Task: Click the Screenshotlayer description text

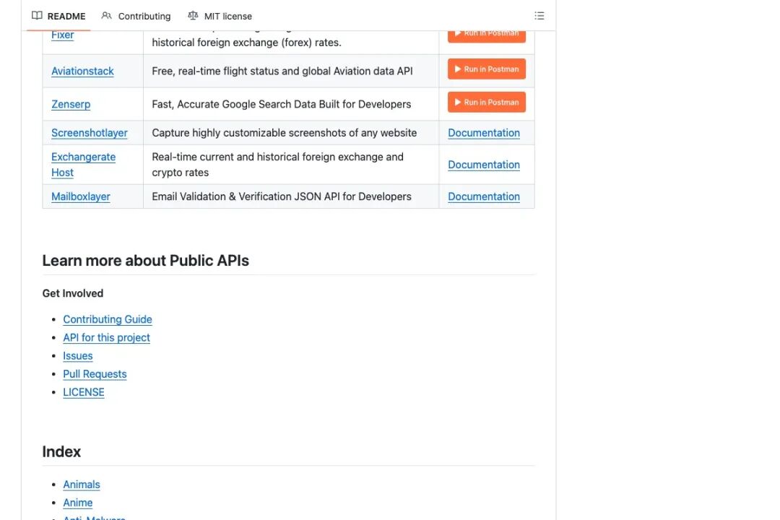Action: [x=284, y=133]
